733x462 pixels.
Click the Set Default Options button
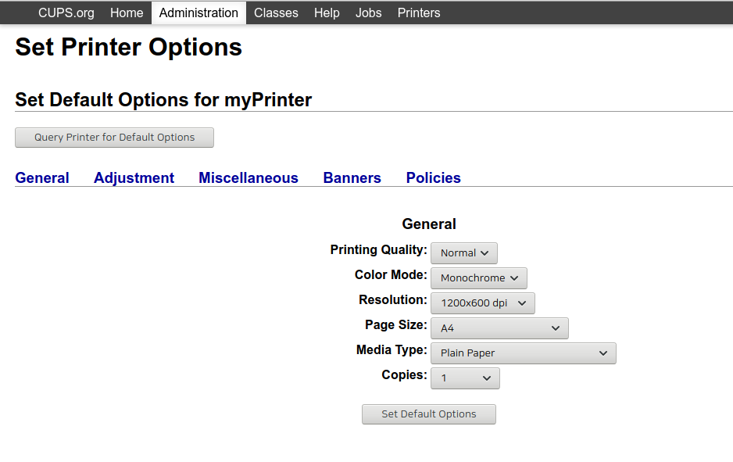click(x=428, y=414)
